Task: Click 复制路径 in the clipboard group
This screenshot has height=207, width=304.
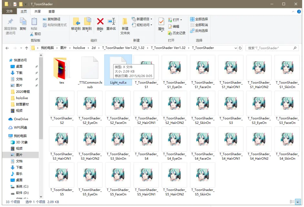Action: coord(52,19)
